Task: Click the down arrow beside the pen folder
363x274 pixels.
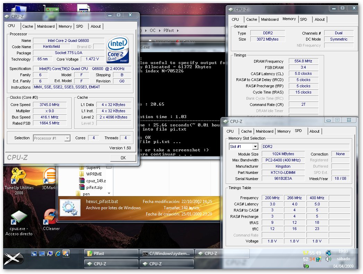Action: click(x=109, y=193)
